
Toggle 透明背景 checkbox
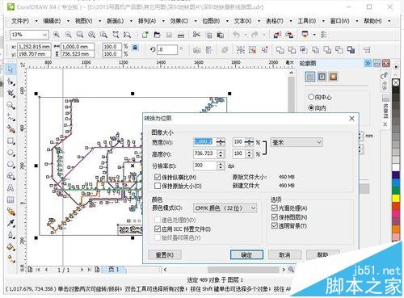click(x=274, y=225)
